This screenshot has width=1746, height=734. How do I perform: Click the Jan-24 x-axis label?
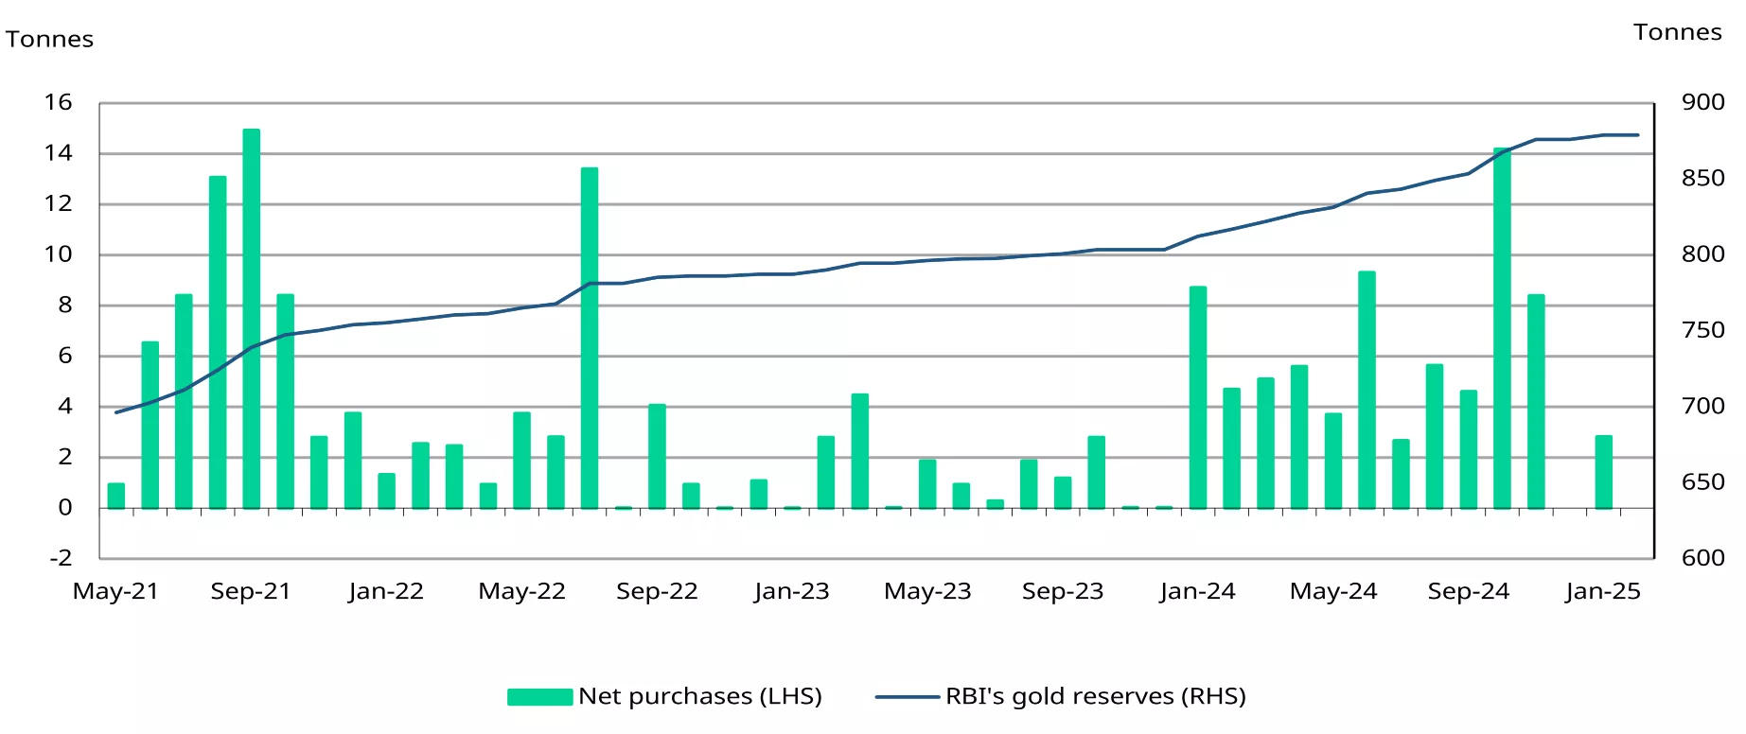1197,592
